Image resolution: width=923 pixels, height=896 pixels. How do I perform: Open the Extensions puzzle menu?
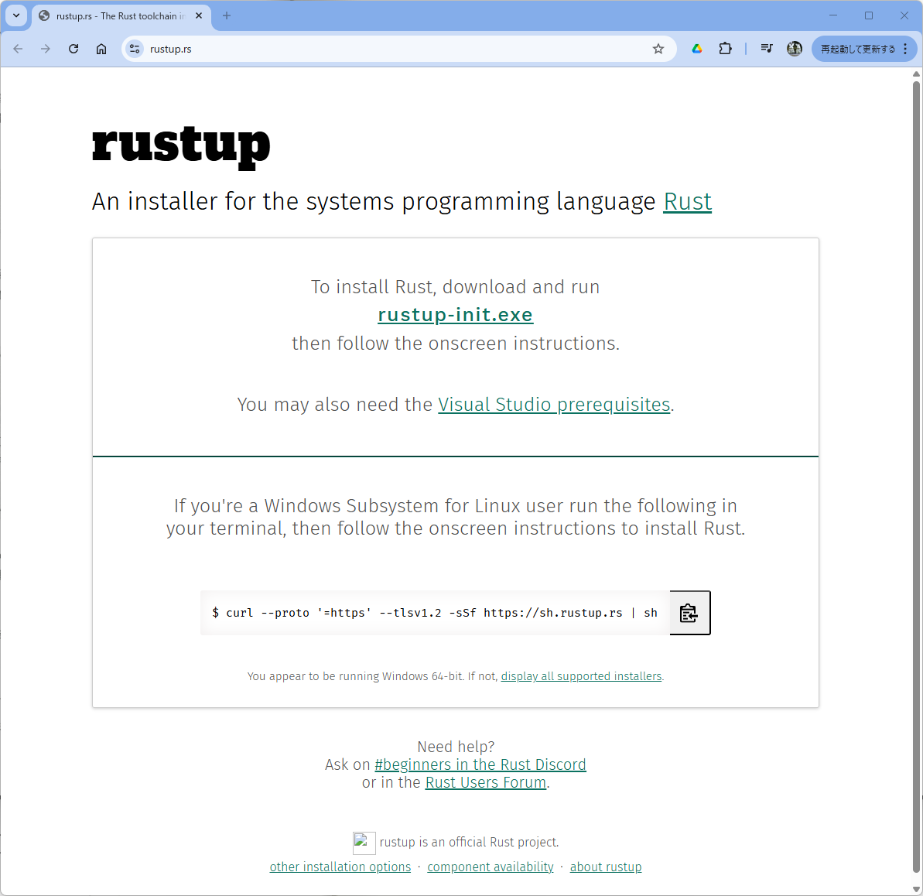(x=725, y=49)
